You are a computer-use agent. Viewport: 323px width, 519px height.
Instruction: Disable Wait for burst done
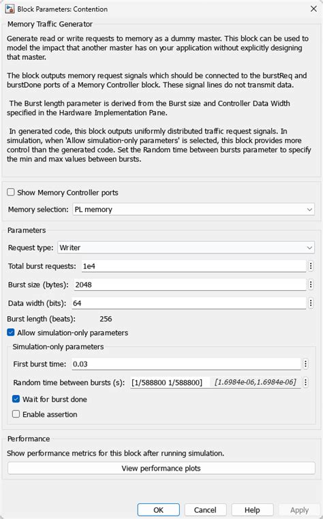[16, 399]
